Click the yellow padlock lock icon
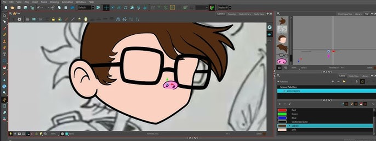The height and width of the screenshot is (141, 376). point(53,19)
